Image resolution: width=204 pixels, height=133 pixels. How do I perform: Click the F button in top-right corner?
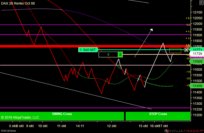point(201,3)
